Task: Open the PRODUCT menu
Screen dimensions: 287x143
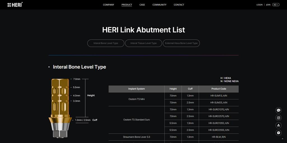Action: coord(127,5)
